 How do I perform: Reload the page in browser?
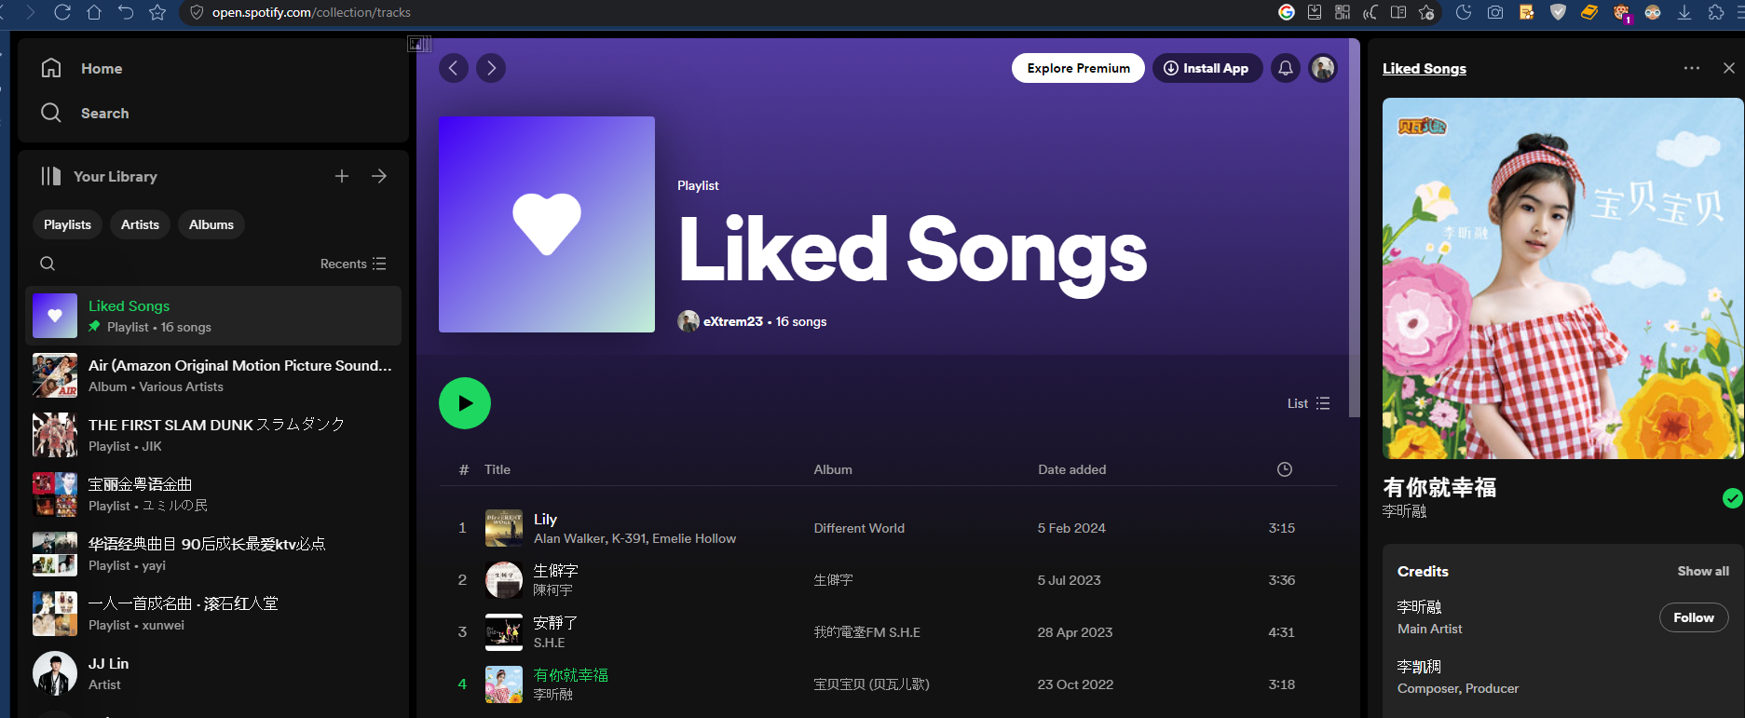click(62, 12)
